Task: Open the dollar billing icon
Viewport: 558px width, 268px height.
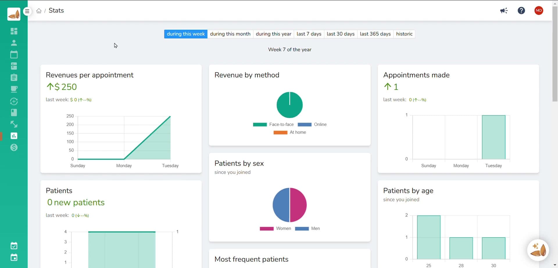Action: click(14, 148)
